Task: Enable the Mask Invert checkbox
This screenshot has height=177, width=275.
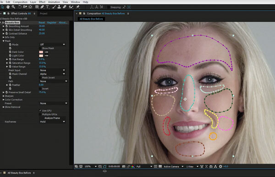Action: pos(40,78)
